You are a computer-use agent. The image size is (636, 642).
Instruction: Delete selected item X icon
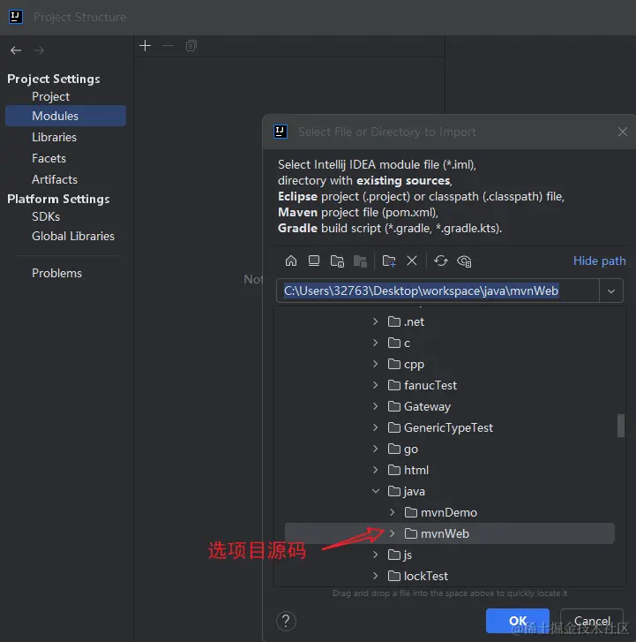(x=412, y=261)
